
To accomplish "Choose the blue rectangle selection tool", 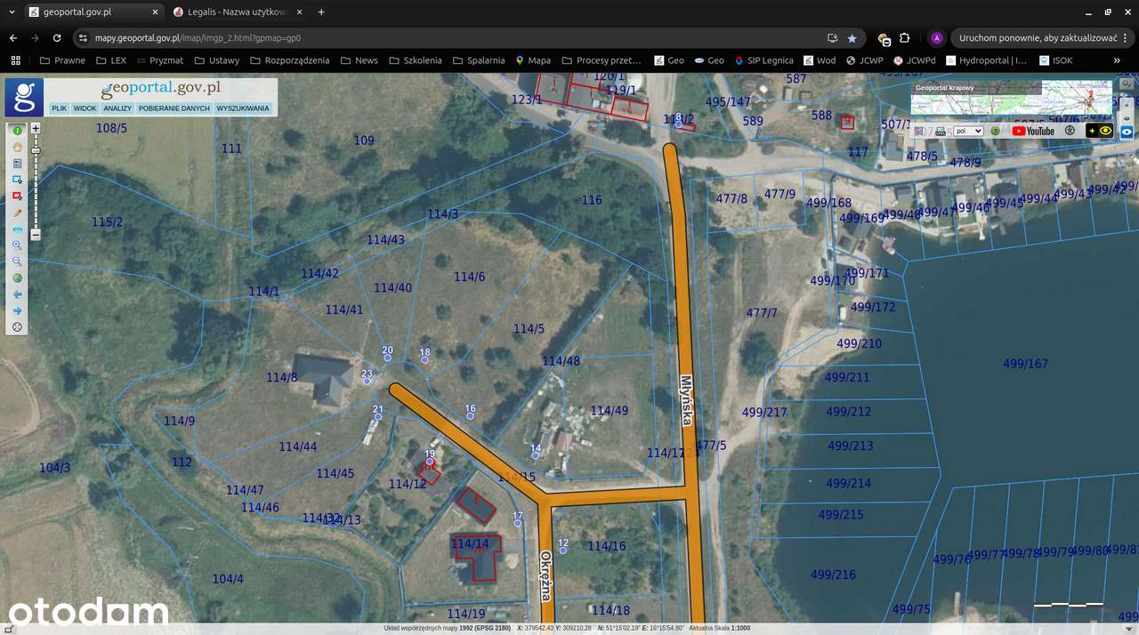I will pyautogui.click(x=17, y=180).
